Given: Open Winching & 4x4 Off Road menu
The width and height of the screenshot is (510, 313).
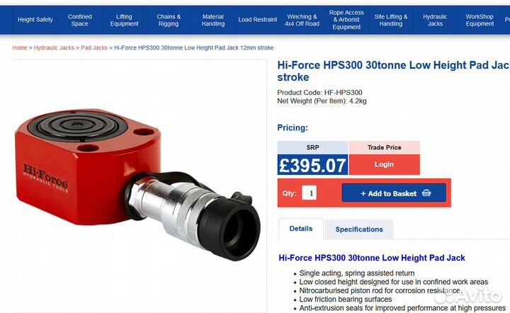Looking at the screenshot, I should [302, 20].
